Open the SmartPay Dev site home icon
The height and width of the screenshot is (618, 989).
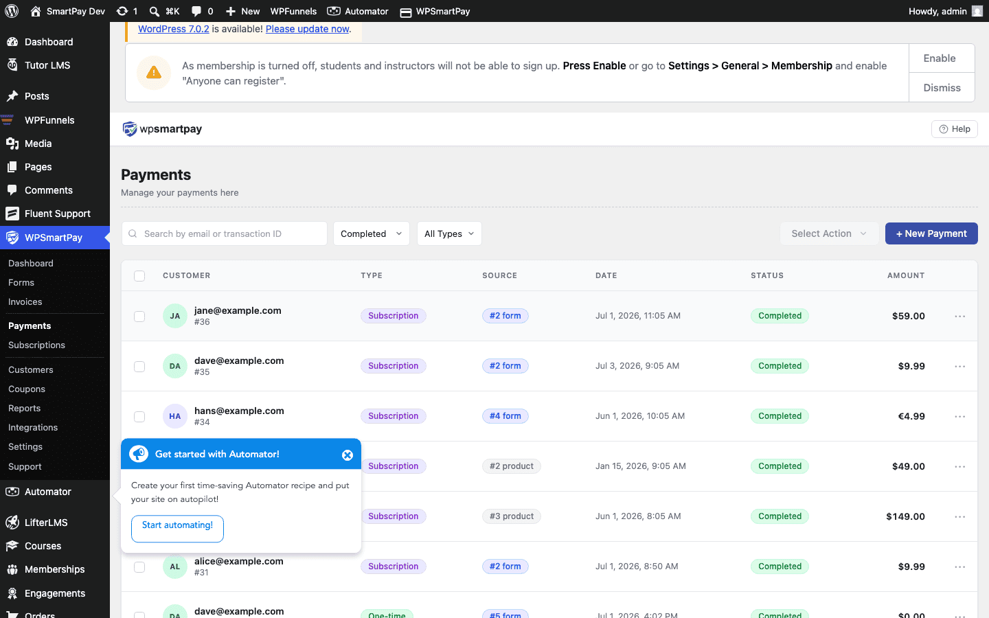[36, 11]
